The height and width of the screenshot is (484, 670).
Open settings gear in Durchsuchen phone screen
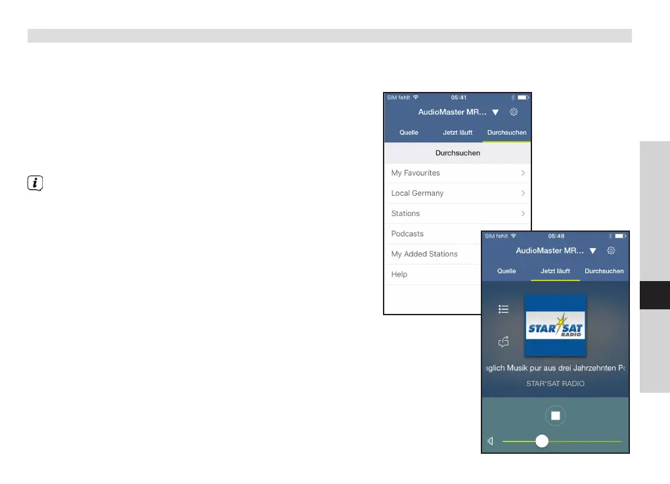(514, 112)
